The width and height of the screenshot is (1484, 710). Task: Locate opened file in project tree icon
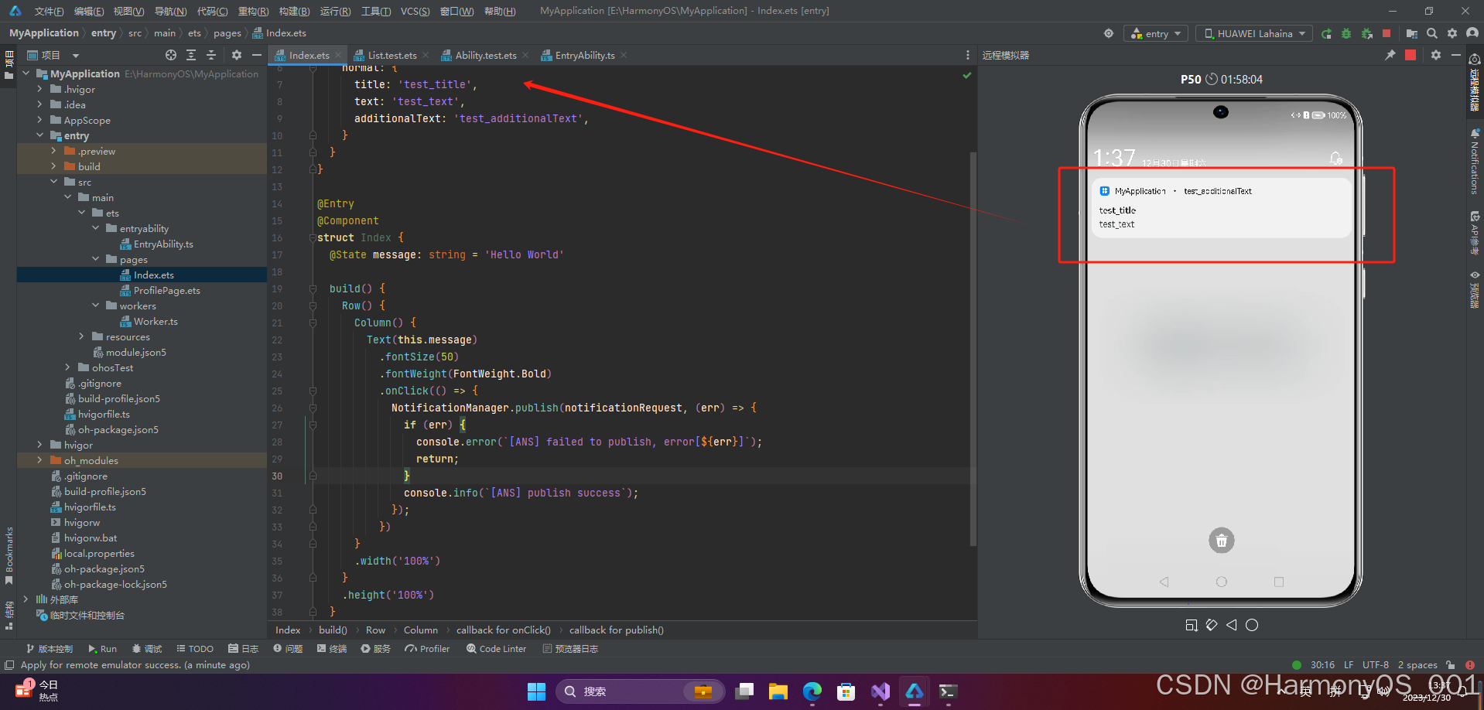click(x=171, y=55)
